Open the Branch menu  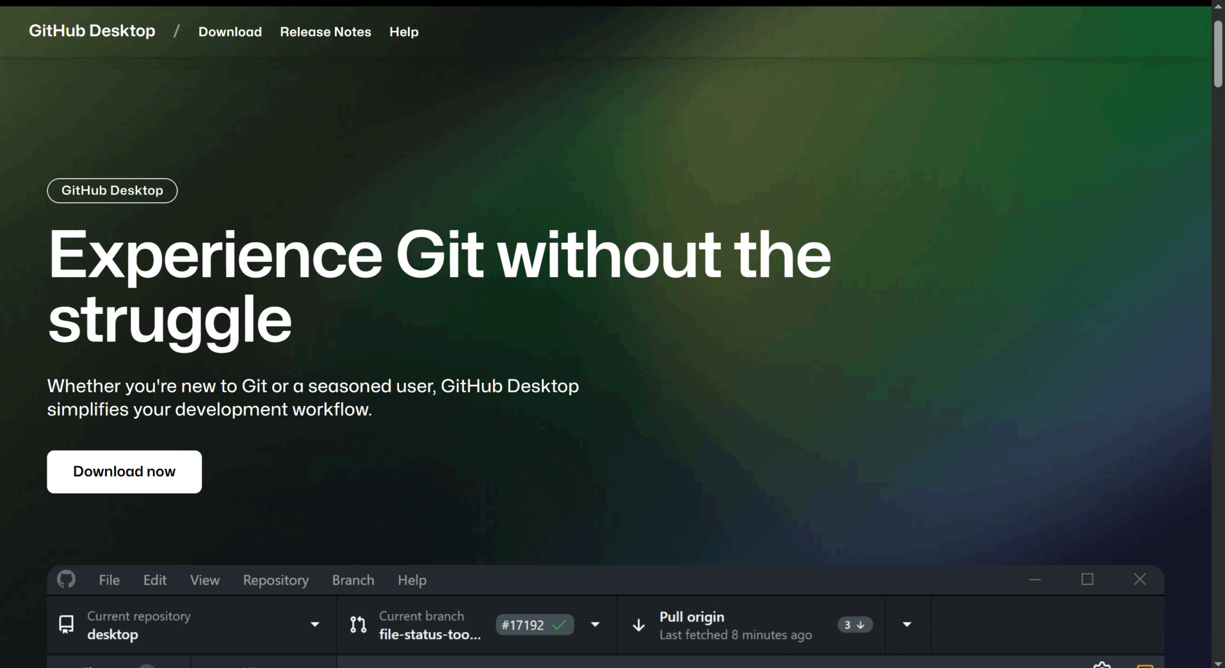(353, 579)
